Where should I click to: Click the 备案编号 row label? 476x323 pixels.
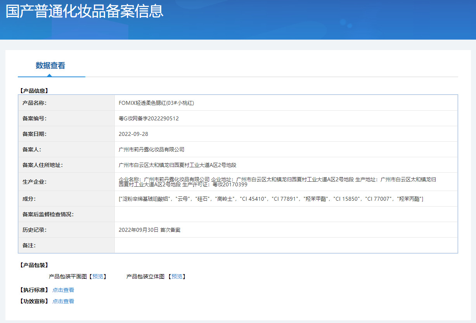(35, 118)
